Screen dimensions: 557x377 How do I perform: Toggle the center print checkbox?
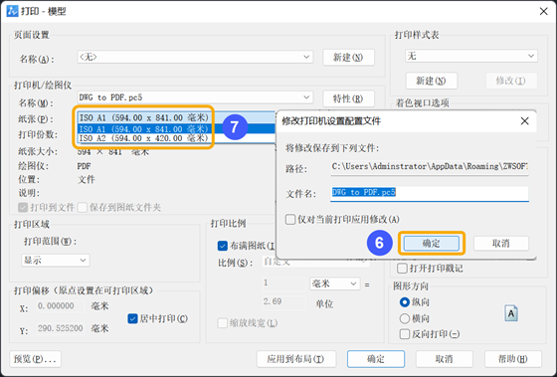(132, 318)
